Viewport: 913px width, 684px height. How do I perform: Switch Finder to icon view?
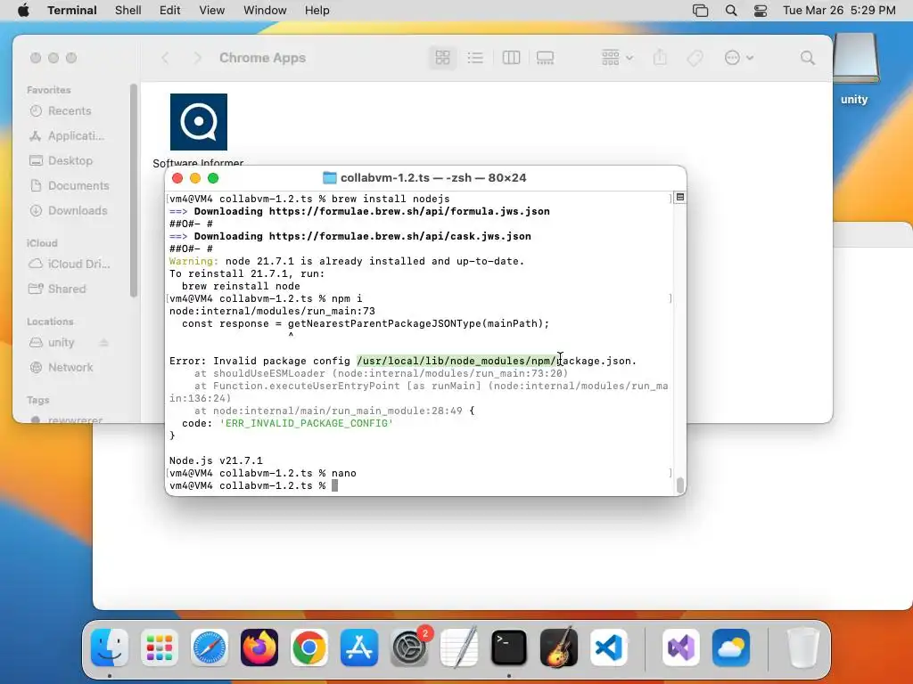tap(442, 58)
